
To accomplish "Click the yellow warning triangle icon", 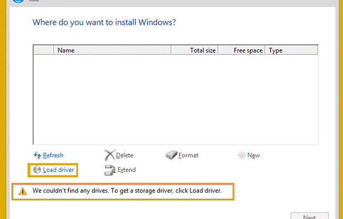I will (22, 191).
